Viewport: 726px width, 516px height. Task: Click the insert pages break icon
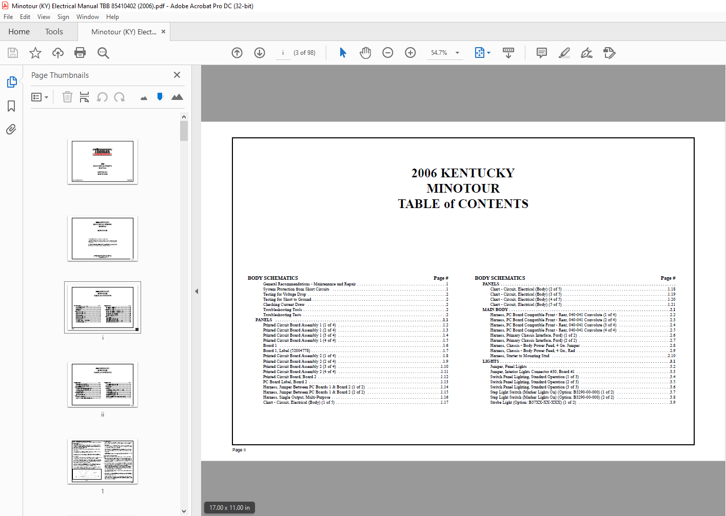point(85,97)
